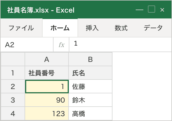Image resolution: width=172 pixels, height=121 pixels.
Task: Select the ホーム ribbon tab
Action: pos(60,28)
